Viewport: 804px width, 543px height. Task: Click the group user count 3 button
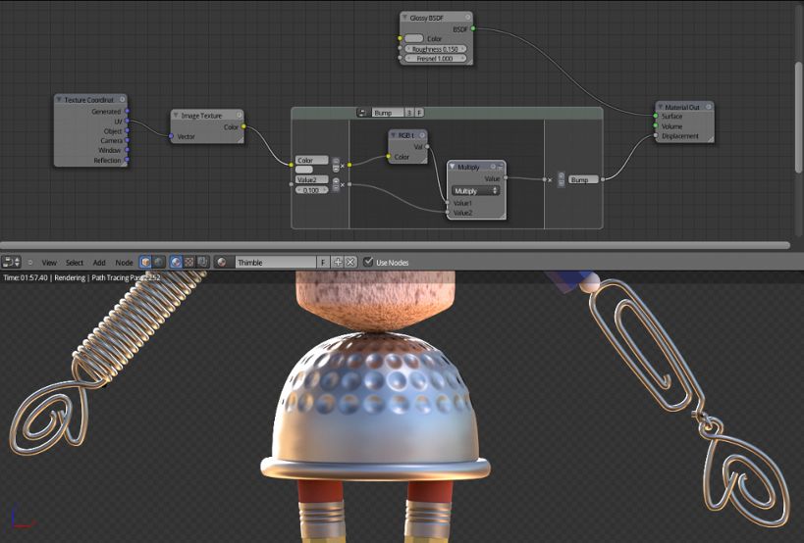(x=409, y=113)
